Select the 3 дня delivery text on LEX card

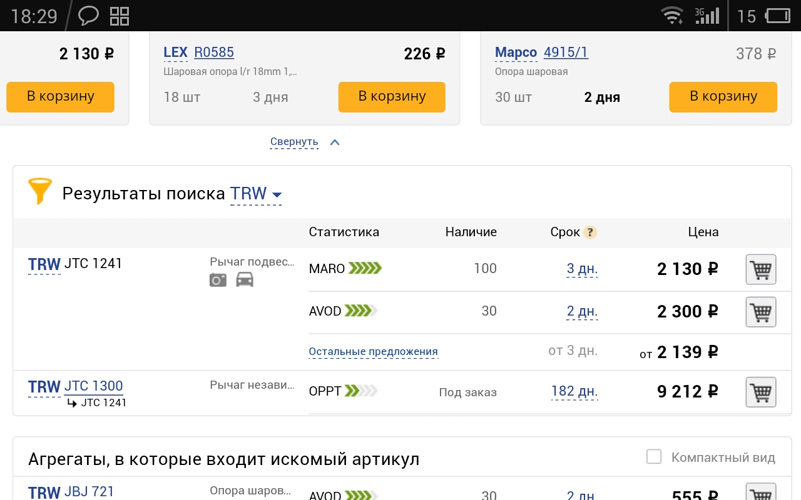pyautogui.click(x=270, y=97)
